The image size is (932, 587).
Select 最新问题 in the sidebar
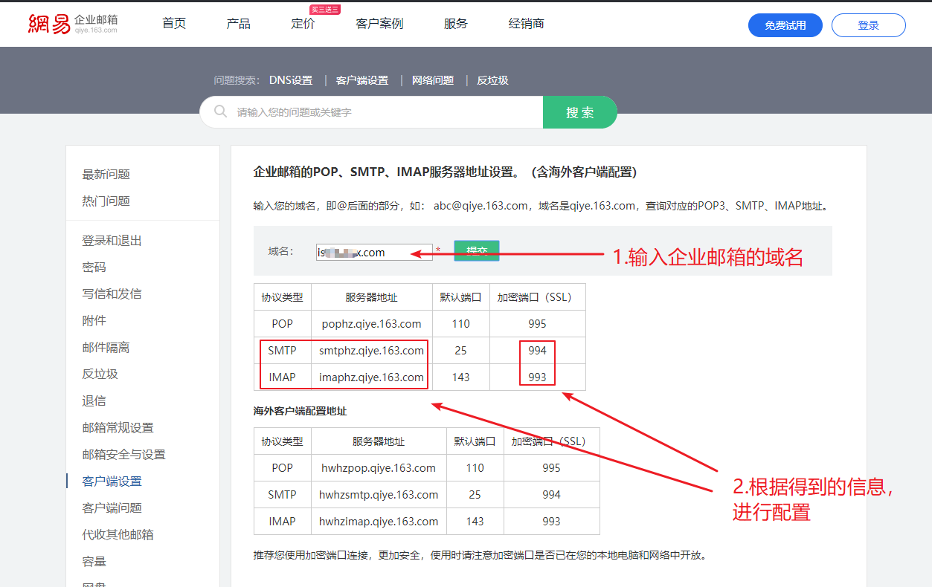pos(106,174)
